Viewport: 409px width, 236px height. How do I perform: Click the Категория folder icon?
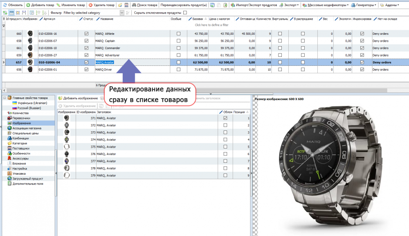pos(9,143)
